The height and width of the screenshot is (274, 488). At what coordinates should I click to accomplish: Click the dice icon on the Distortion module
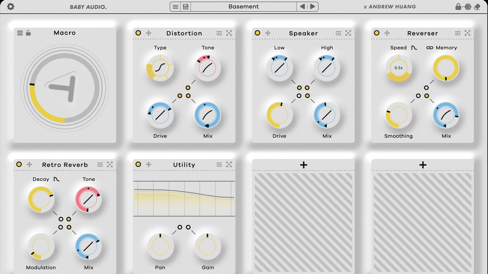(x=229, y=33)
